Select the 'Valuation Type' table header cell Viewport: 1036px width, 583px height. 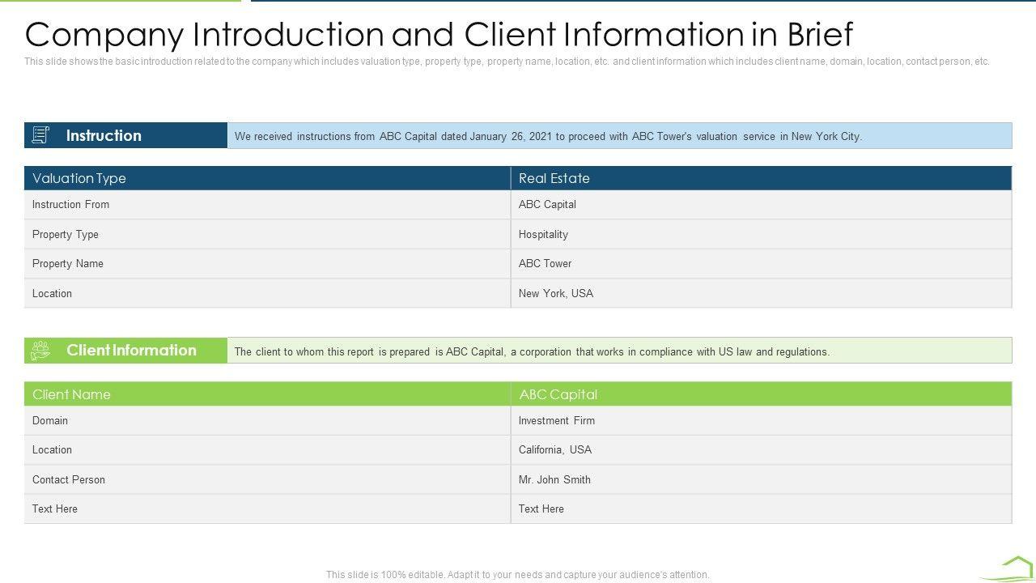pos(79,178)
